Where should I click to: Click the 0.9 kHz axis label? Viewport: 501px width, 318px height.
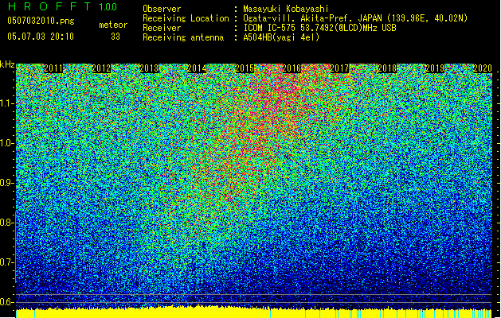pyautogui.click(x=6, y=183)
